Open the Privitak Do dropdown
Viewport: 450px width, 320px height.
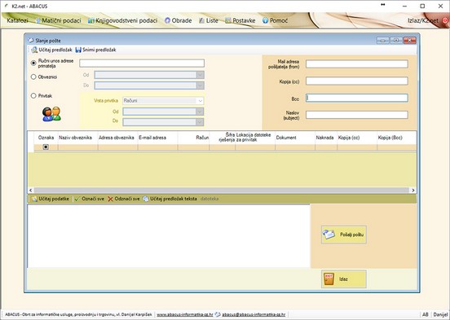[200, 122]
